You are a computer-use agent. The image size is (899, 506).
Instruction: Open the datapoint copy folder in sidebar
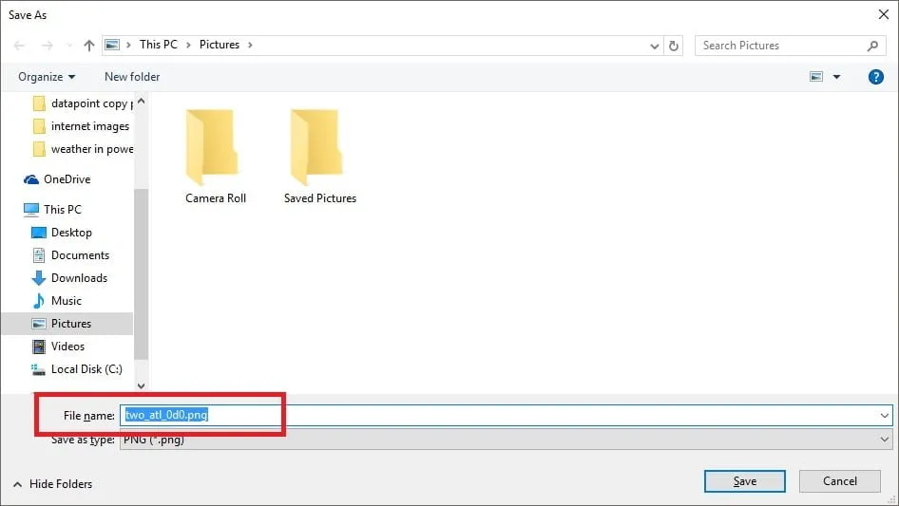tap(83, 103)
